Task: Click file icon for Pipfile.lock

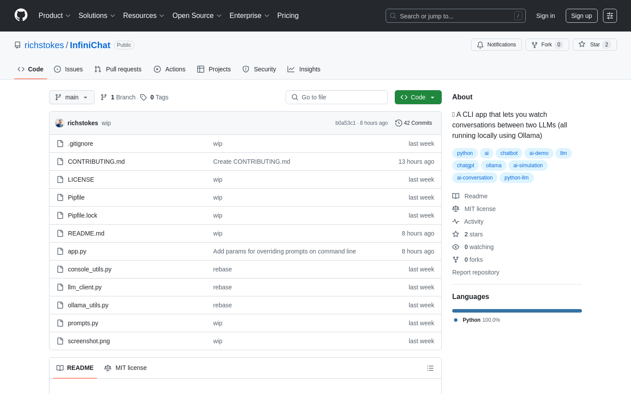Action: click(x=60, y=215)
